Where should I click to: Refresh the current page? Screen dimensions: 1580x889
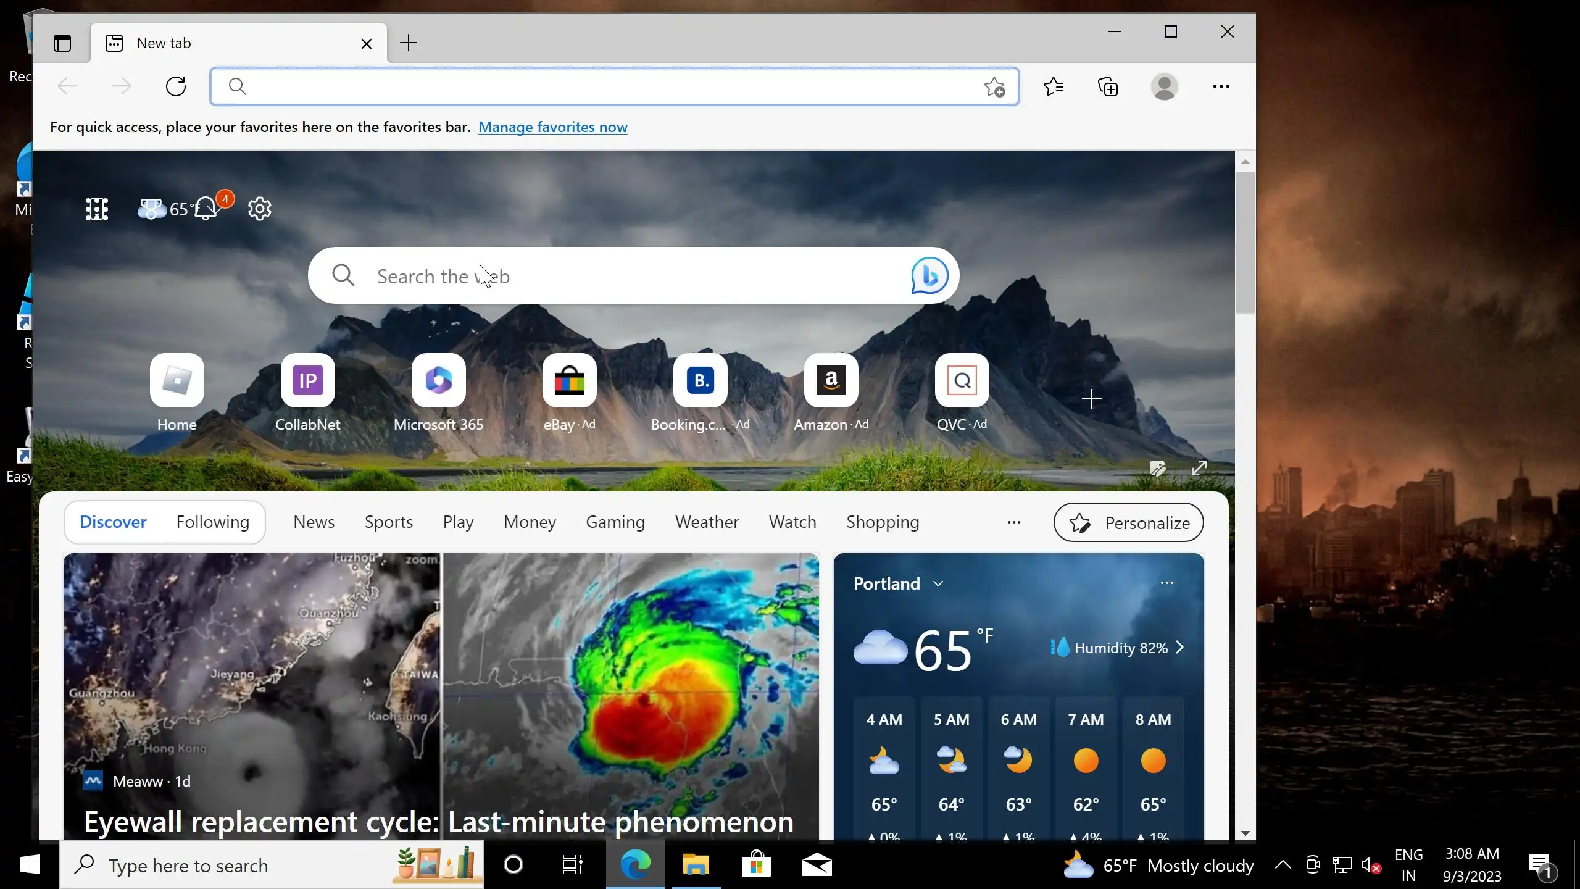click(176, 86)
